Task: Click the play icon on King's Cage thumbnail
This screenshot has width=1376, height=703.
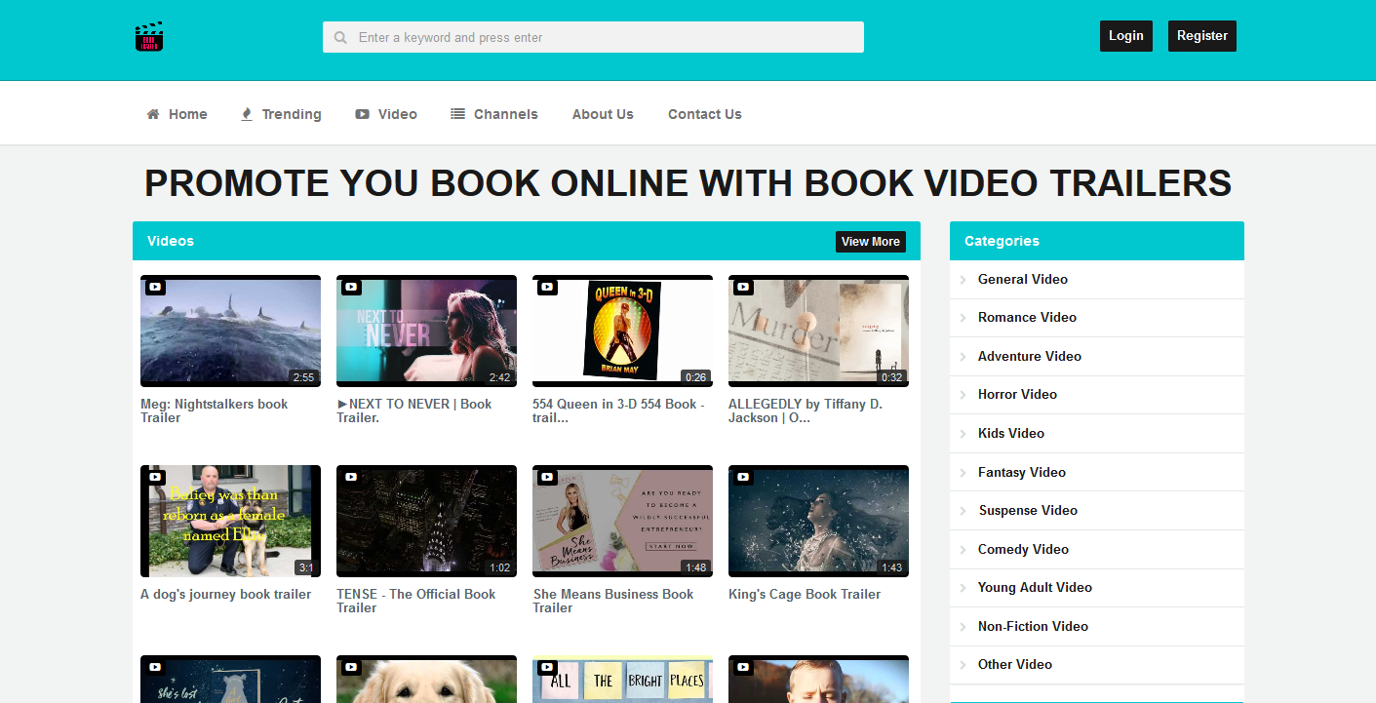Action: coord(742,476)
